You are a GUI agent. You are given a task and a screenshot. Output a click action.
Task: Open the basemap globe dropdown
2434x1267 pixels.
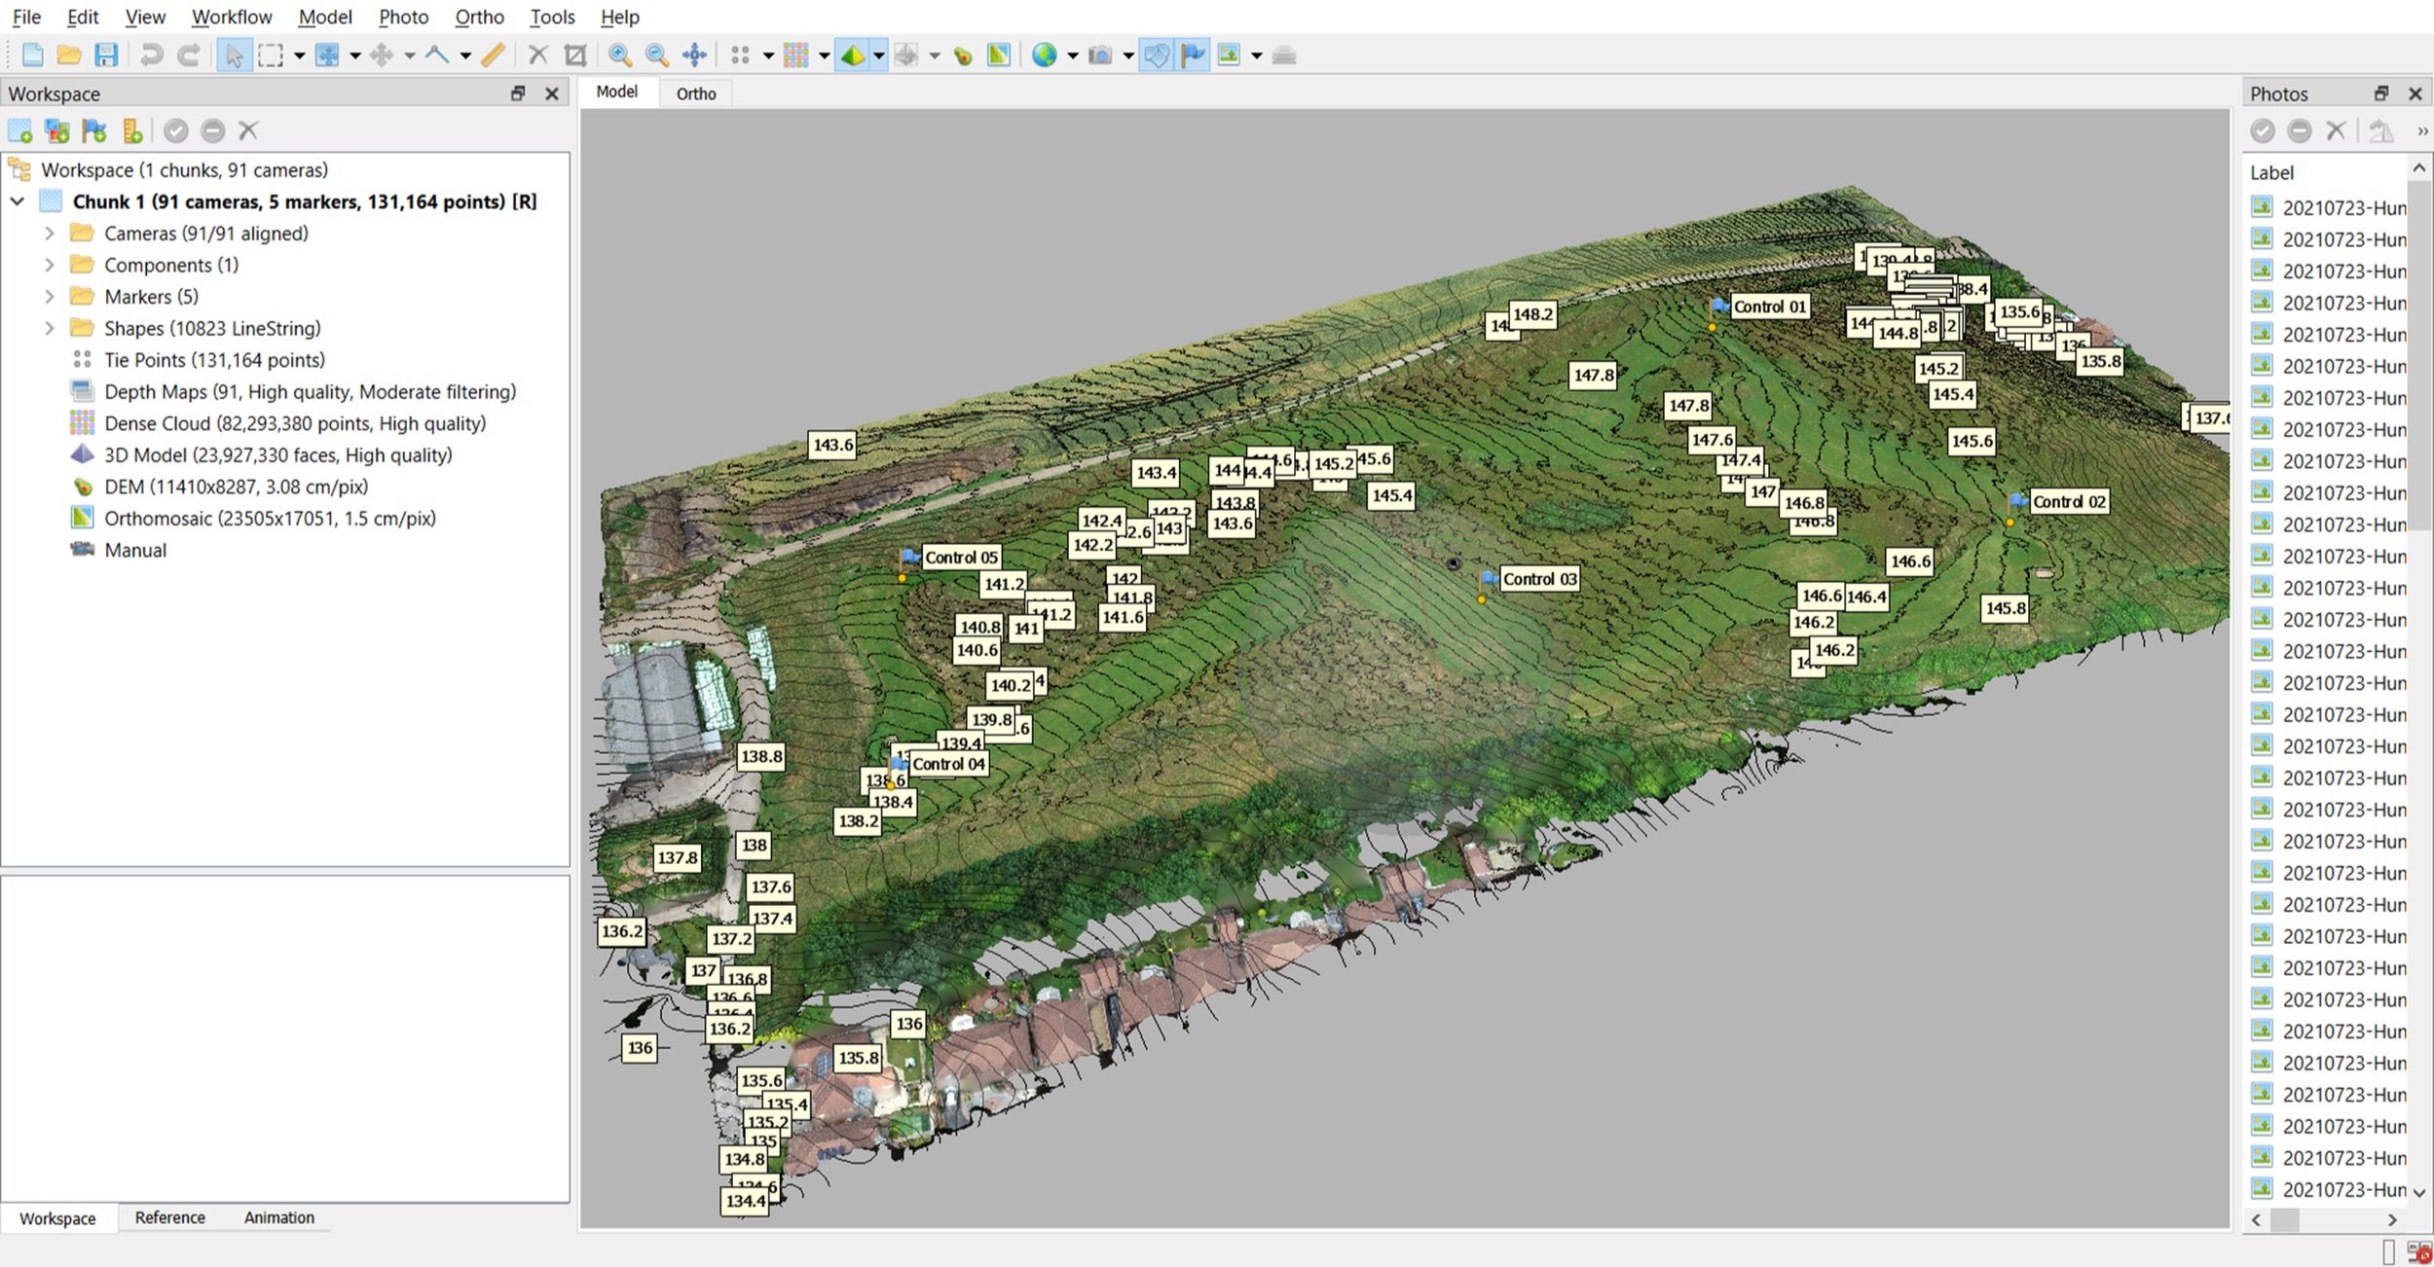click(1072, 55)
